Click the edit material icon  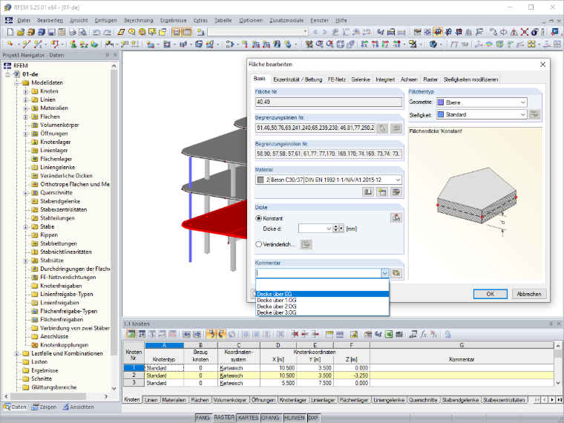[396, 192]
